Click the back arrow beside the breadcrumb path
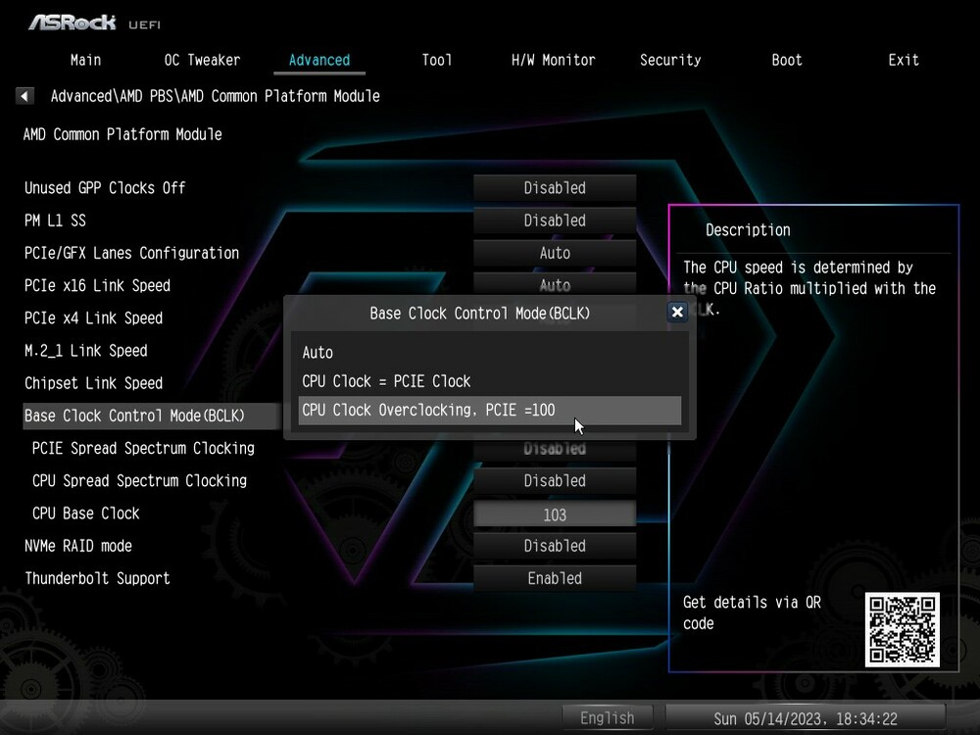Image resolution: width=980 pixels, height=735 pixels. point(24,96)
